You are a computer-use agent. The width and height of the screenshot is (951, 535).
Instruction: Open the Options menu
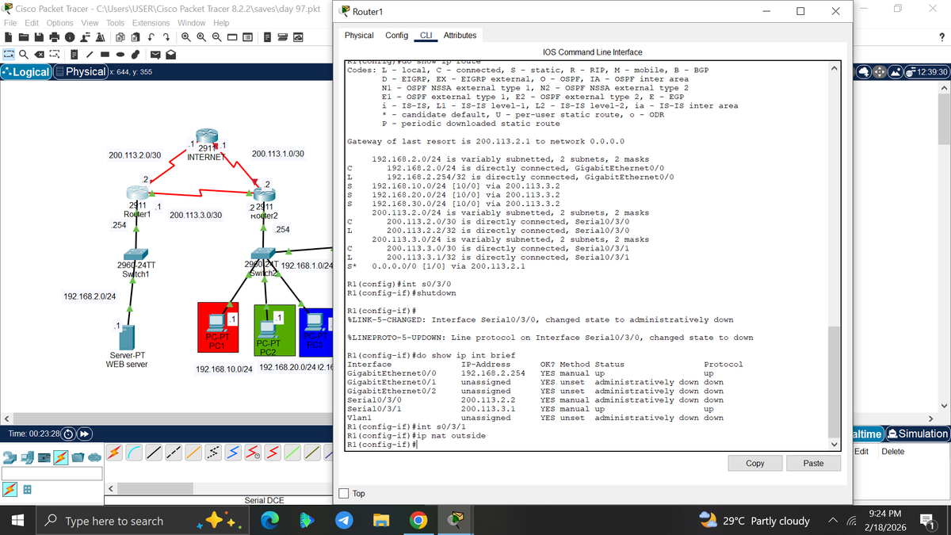tap(59, 23)
